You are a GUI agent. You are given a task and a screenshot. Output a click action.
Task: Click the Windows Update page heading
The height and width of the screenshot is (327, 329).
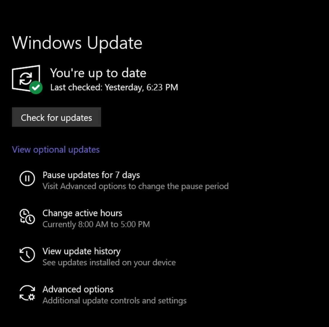point(77,43)
